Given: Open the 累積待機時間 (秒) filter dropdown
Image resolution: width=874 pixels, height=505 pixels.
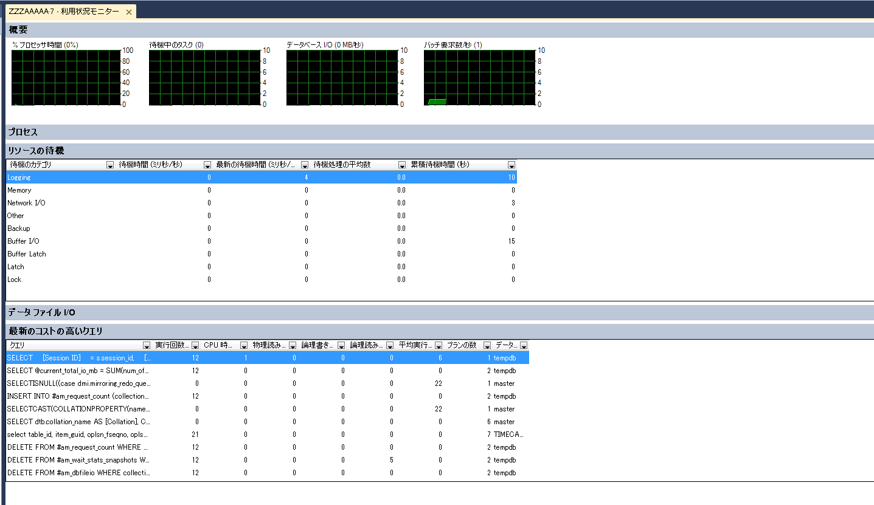Looking at the screenshot, I should pyautogui.click(x=512, y=165).
